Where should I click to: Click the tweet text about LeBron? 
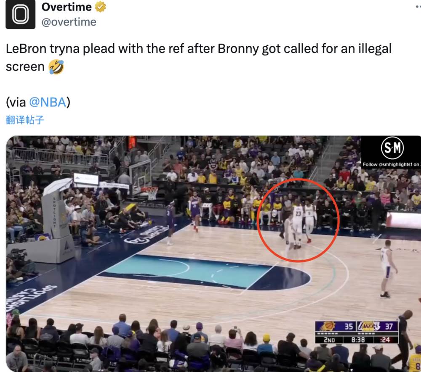(x=198, y=57)
